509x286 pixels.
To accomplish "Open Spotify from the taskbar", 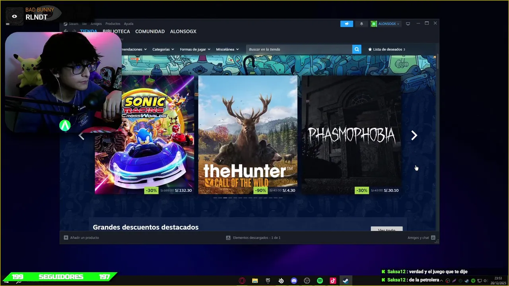I will [x=320, y=281].
